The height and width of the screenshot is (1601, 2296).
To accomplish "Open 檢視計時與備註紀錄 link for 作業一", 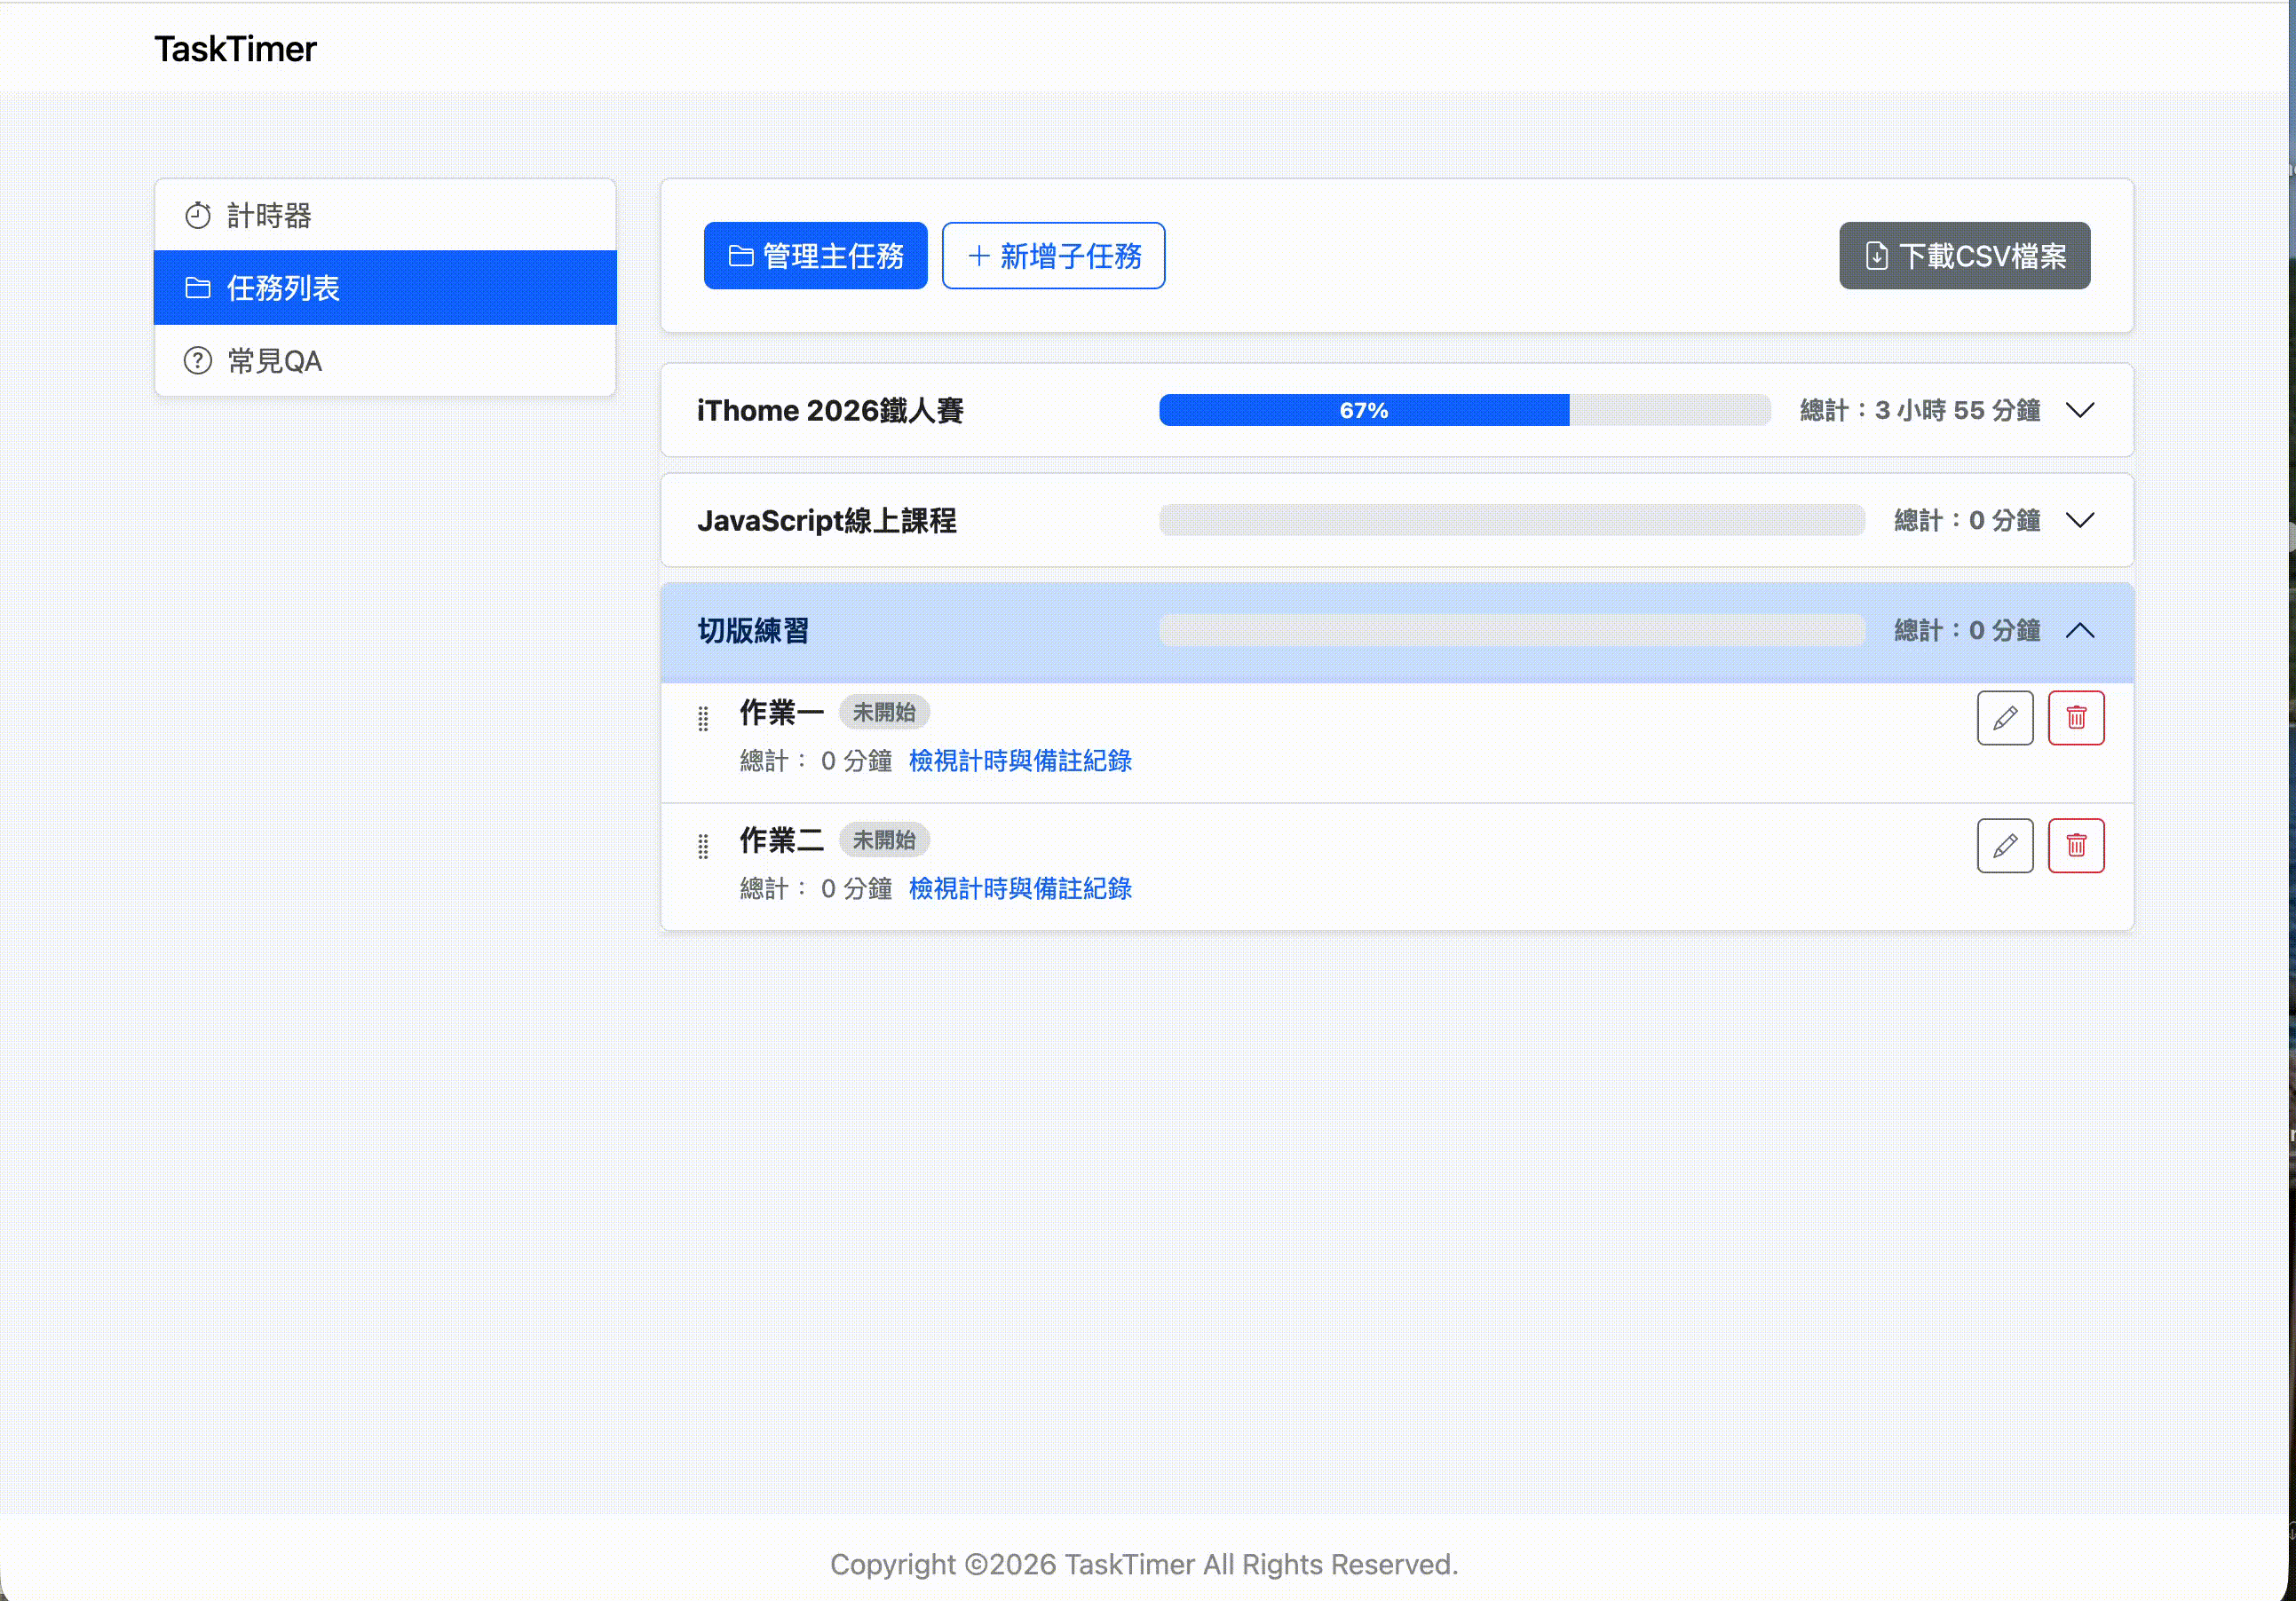I will (1020, 761).
